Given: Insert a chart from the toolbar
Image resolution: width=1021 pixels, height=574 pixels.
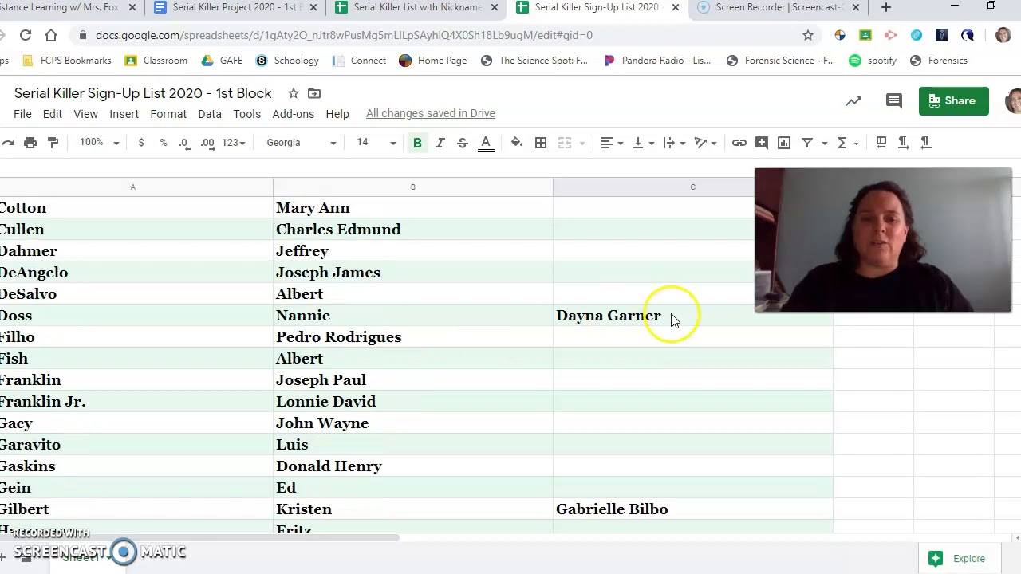Looking at the screenshot, I should point(784,143).
